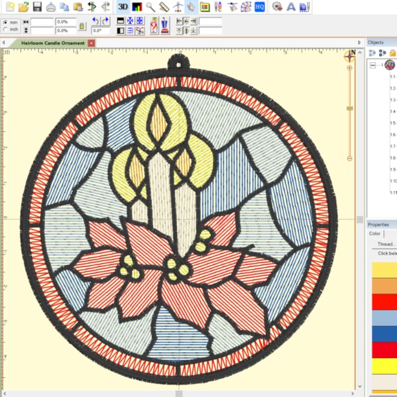Click the tab strip right arrow
This screenshot has height=397, width=397.
359,42
